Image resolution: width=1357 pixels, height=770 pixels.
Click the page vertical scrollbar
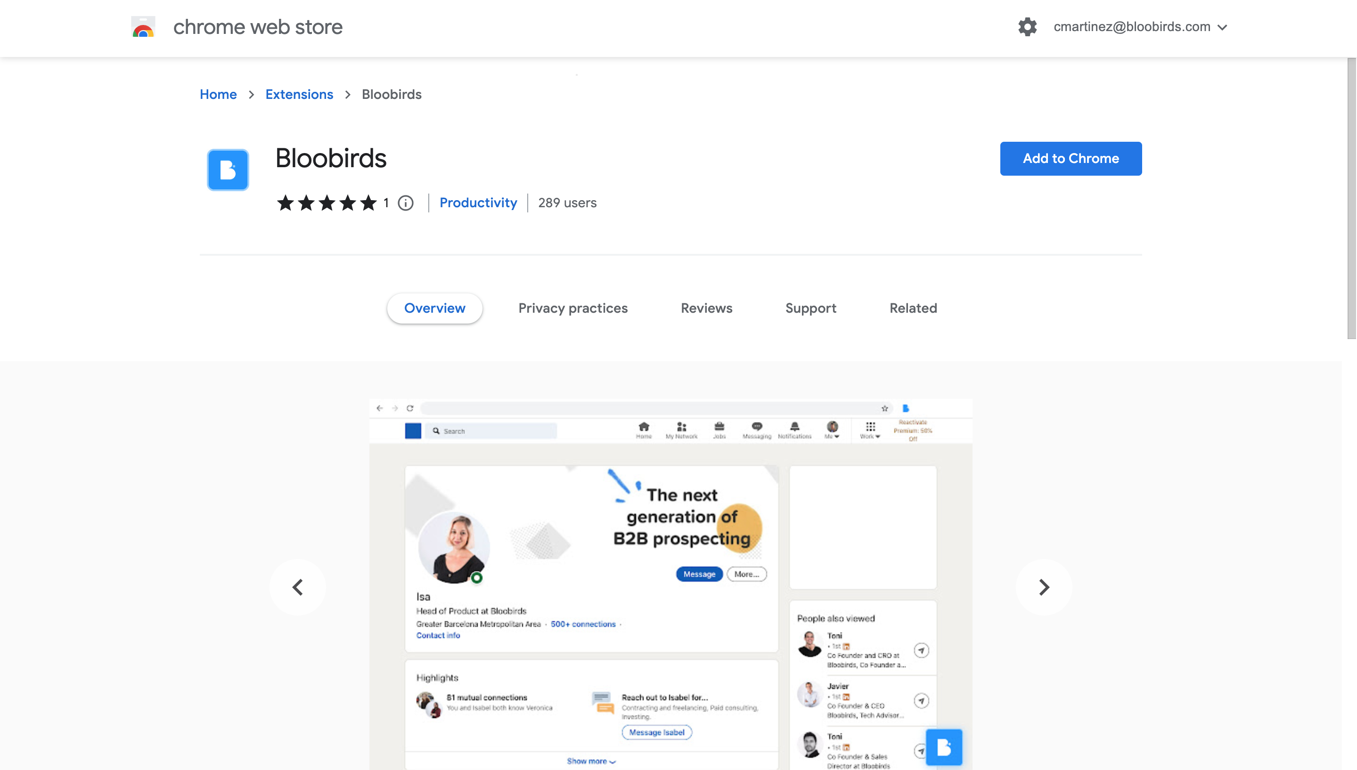[1352, 198]
